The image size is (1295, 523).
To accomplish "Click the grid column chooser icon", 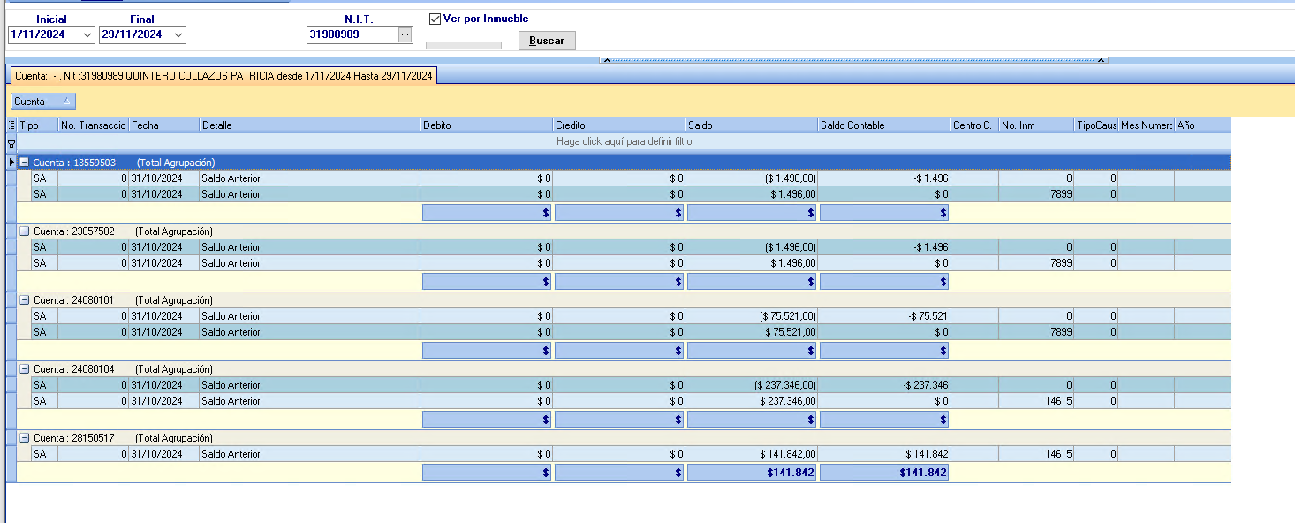I will point(11,125).
